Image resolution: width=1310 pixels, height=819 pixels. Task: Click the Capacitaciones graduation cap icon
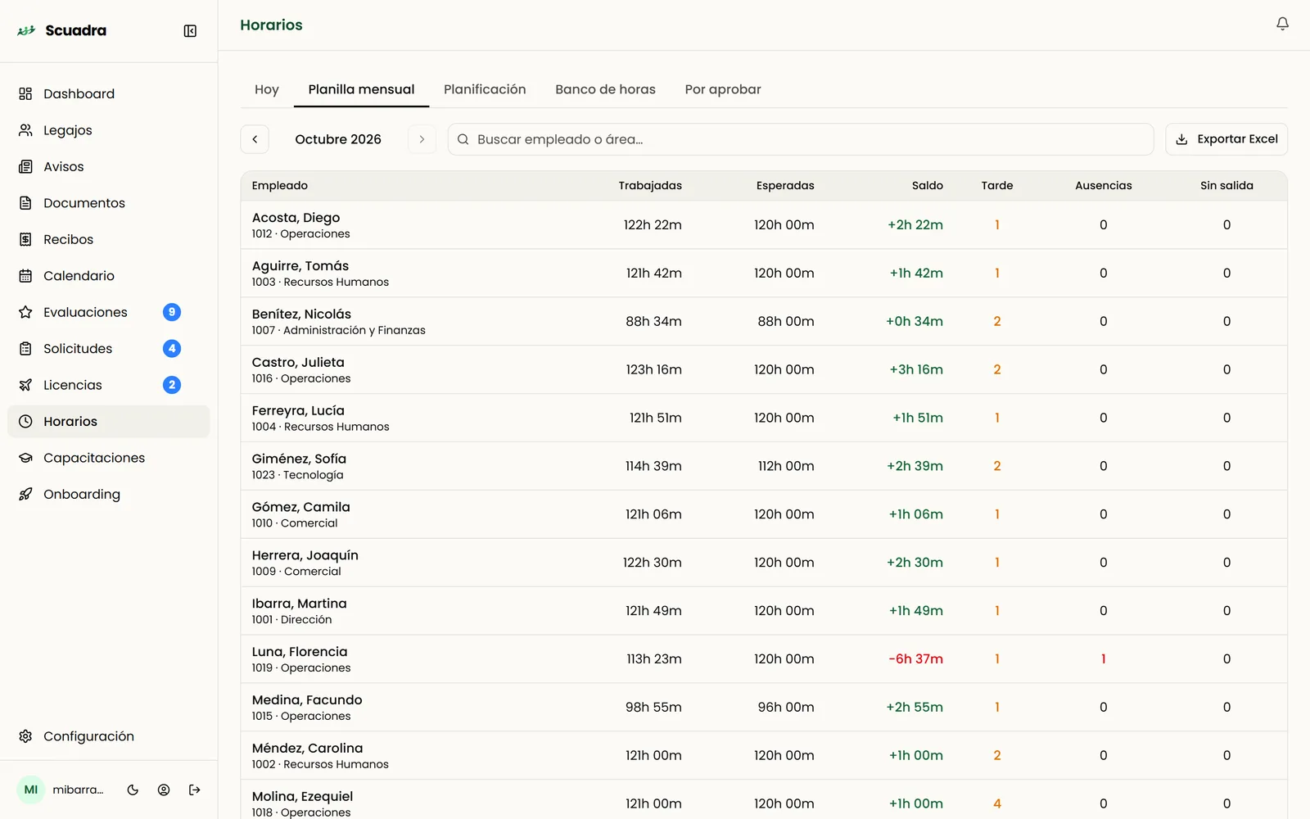pyautogui.click(x=25, y=458)
